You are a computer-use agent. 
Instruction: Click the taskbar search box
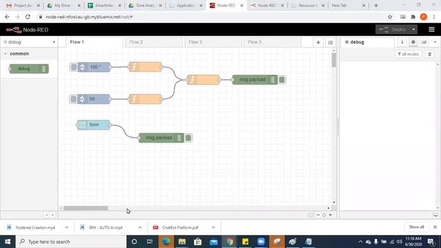click(x=71, y=242)
